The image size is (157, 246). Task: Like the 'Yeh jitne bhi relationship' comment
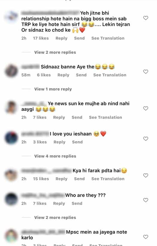pyautogui.click(x=146, y=18)
